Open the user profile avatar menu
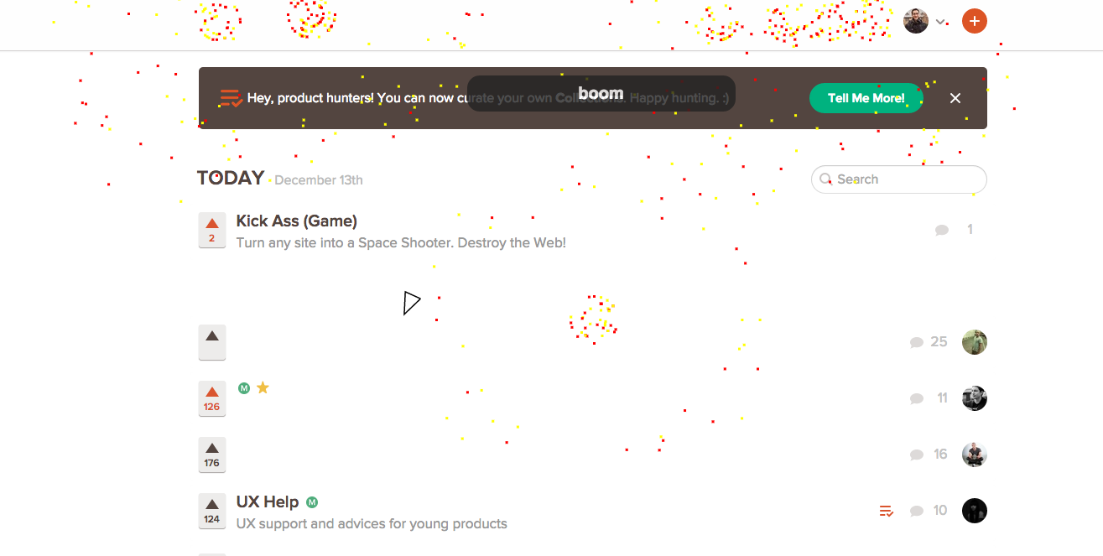The width and height of the screenshot is (1103, 556). coord(916,21)
